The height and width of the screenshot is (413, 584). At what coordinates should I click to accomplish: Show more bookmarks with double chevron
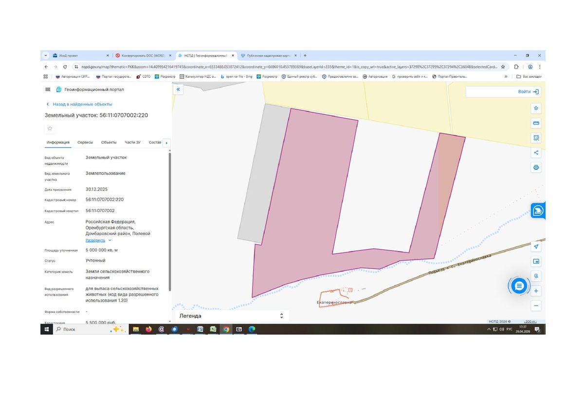coord(506,76)
